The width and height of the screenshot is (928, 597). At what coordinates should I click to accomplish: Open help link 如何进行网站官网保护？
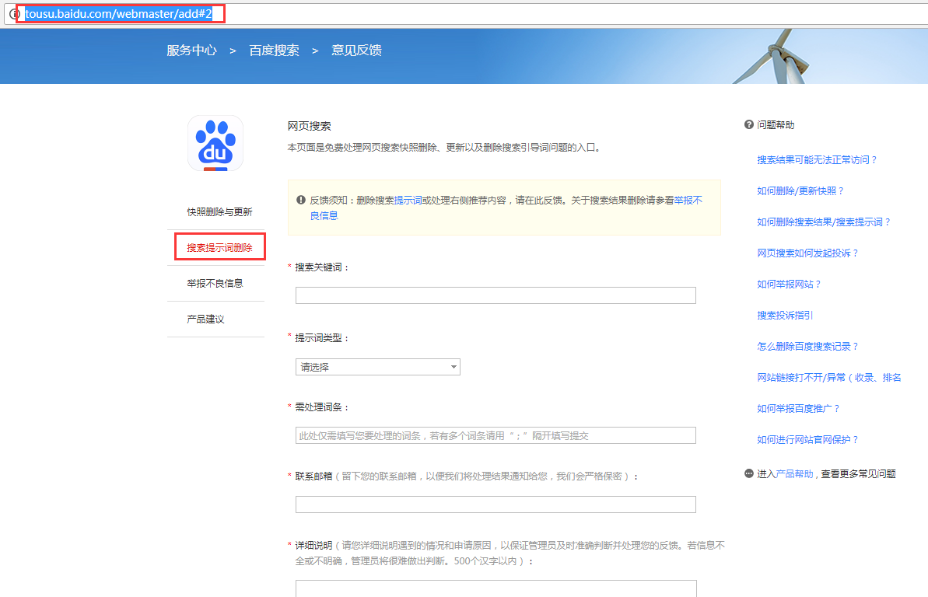[807, 439]
